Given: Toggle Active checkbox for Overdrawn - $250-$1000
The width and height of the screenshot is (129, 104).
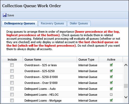Looking at the screenshot, I should pyautogui.click(x=111, y=77).
